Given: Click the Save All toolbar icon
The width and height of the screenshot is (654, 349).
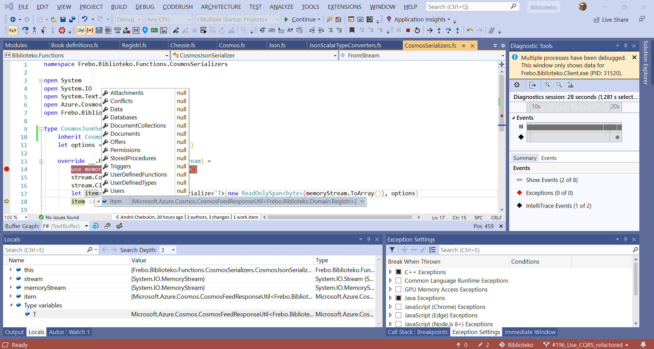Looking at the screenshot, I should coord(72,19).
